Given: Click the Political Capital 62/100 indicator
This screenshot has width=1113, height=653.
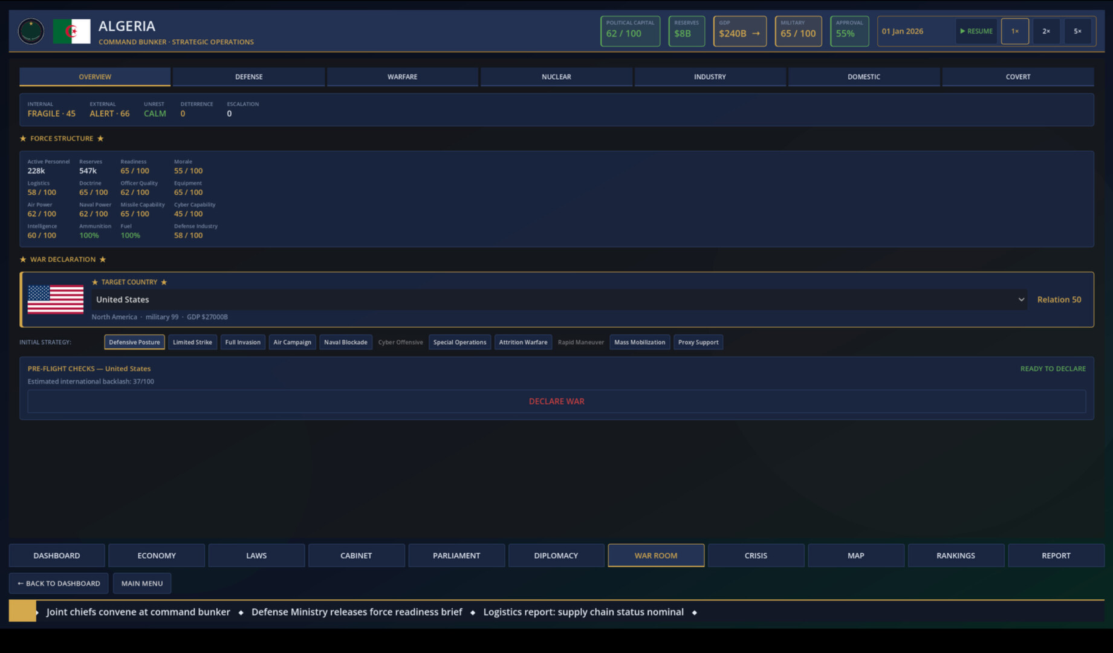Looking at the screenshot, I should 630,31.
